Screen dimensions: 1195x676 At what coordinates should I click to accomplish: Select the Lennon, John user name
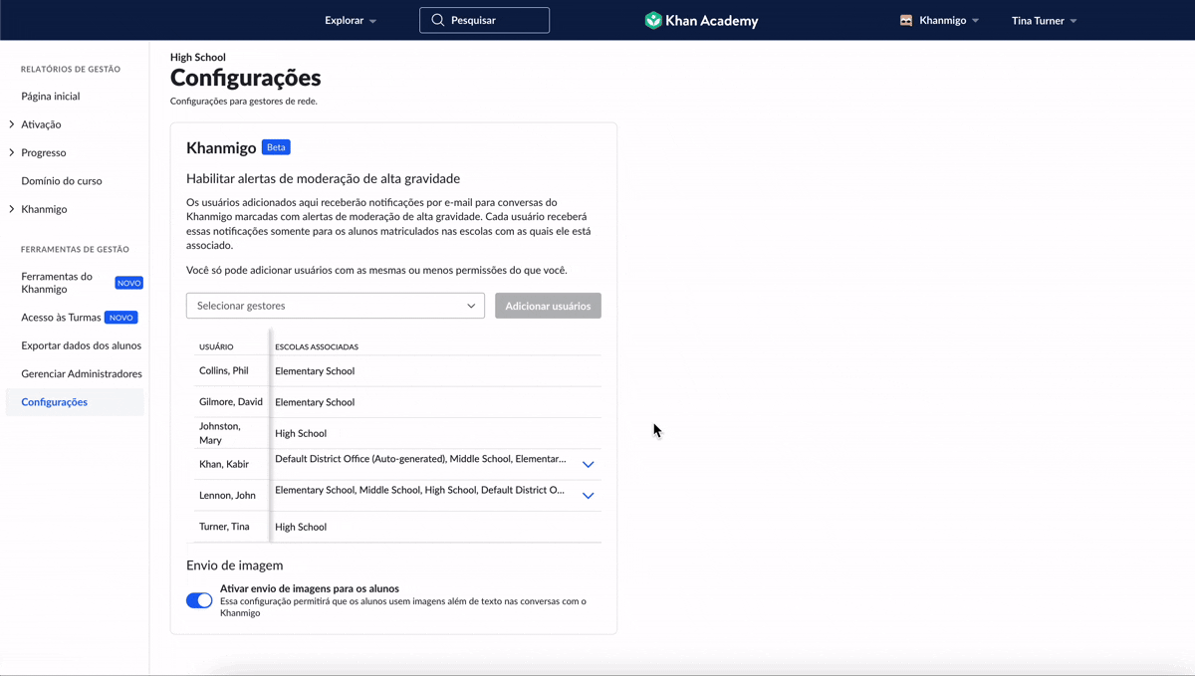click(x=227, y=495)
